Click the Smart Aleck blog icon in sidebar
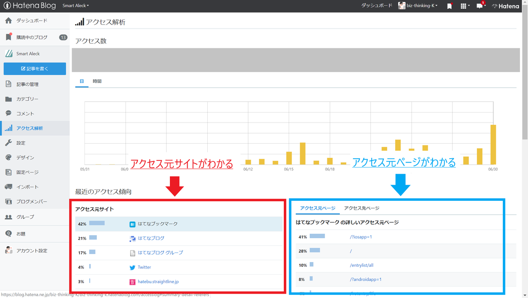 tap(8, 54)
